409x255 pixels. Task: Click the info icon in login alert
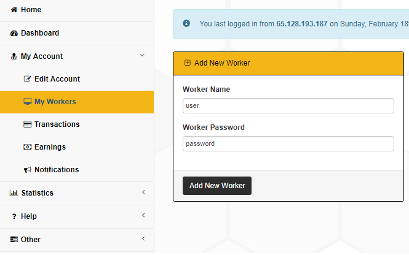coord(186,24)
